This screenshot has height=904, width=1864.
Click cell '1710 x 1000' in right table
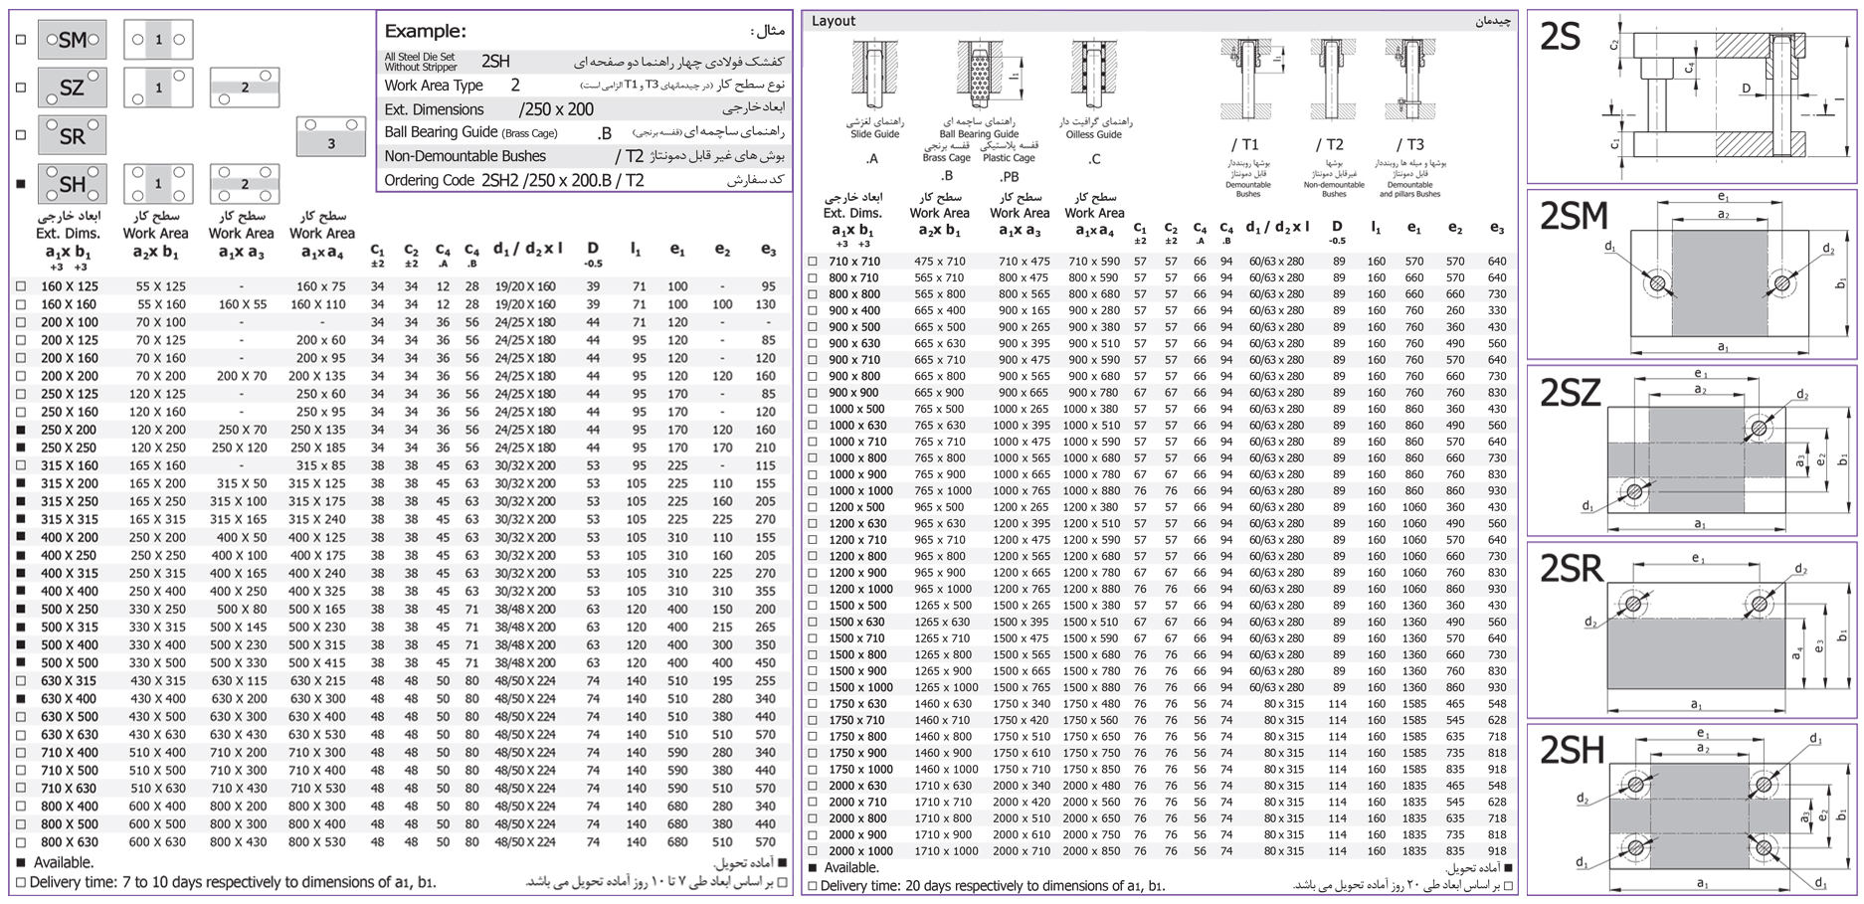click(946, 851)
